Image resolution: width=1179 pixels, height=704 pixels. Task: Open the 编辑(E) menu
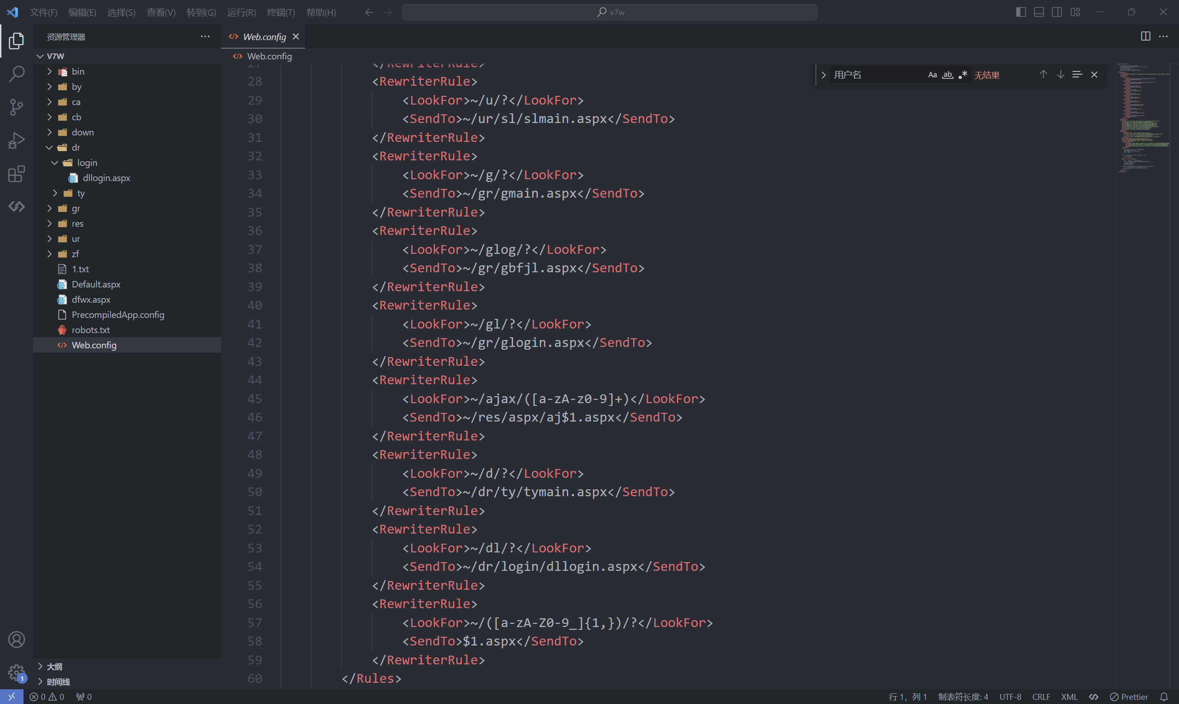tap(82, 12)
